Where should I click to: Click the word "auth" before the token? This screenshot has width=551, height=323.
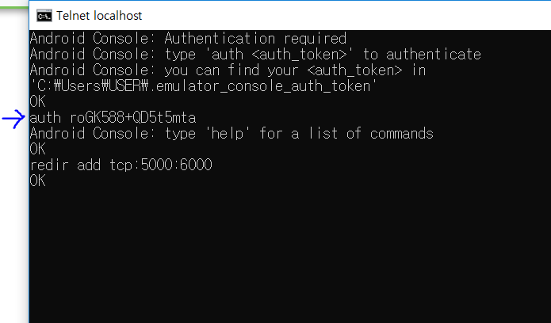(45, 118)
